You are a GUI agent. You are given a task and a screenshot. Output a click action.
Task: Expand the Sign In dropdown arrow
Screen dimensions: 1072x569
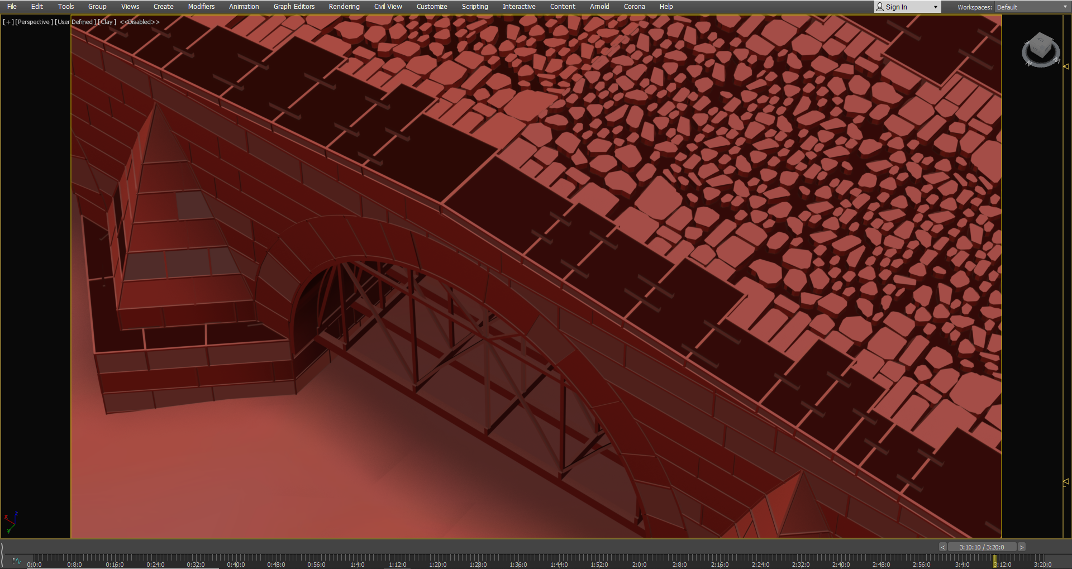click(936, 7)
